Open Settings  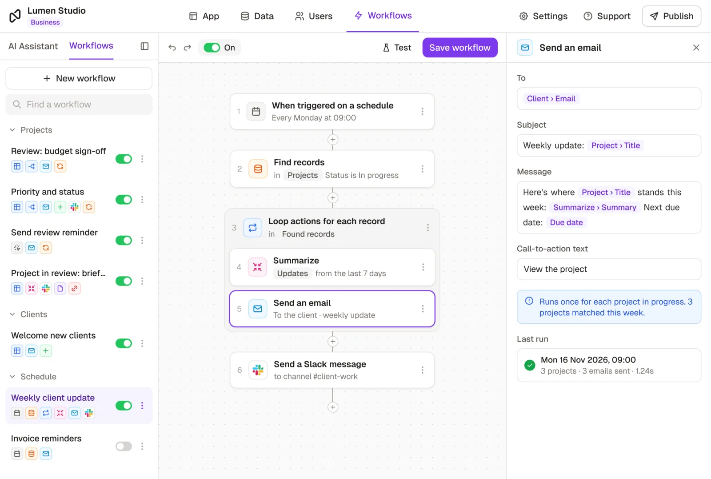543,16
